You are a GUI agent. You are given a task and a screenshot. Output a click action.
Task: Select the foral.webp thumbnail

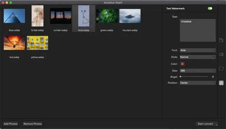click(84, 16)
